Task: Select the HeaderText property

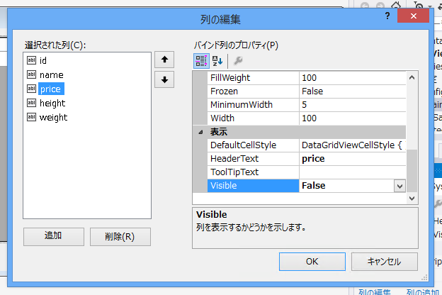Action: [253, 159]
